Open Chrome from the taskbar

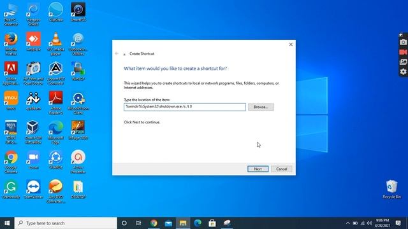(x=154, y=223)
